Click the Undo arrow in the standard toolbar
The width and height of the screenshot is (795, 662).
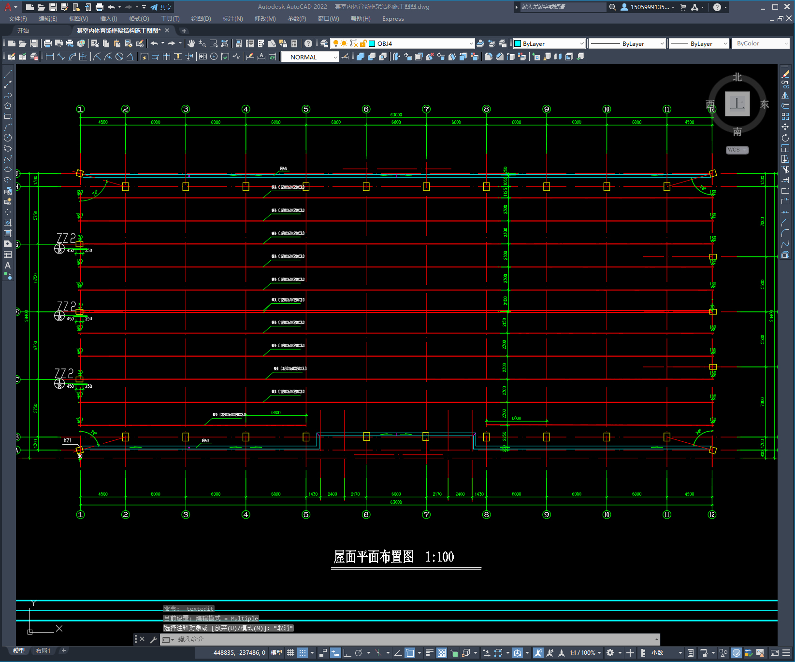tap(154, 43)
